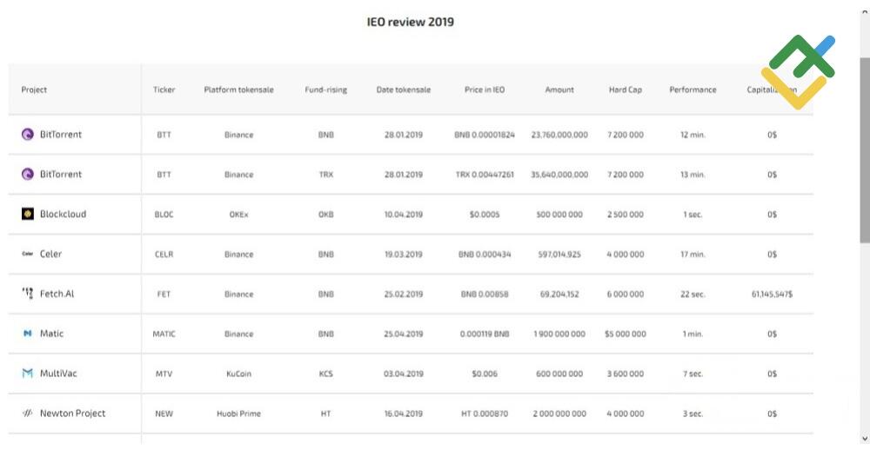
Task: Click the Fetch.AI project logo
Action: coord(27,294)
